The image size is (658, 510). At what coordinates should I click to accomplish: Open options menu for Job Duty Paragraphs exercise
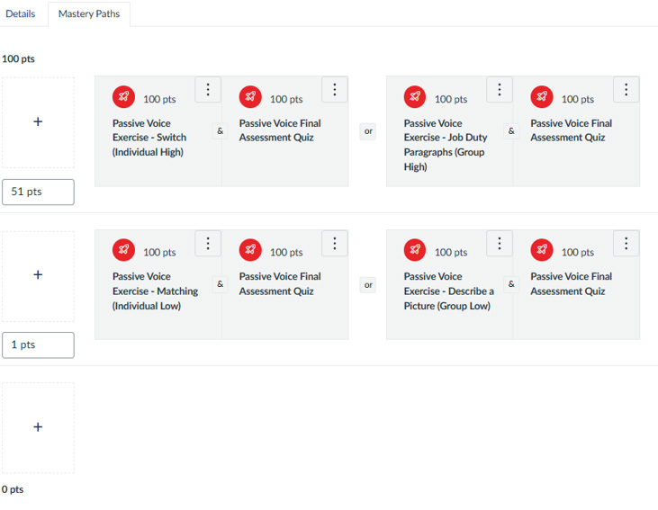pyautogui.click(x=500, y=89)
